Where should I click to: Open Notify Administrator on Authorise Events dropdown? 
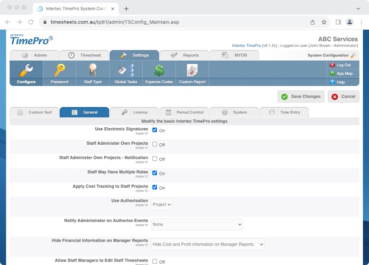[197, 225]
